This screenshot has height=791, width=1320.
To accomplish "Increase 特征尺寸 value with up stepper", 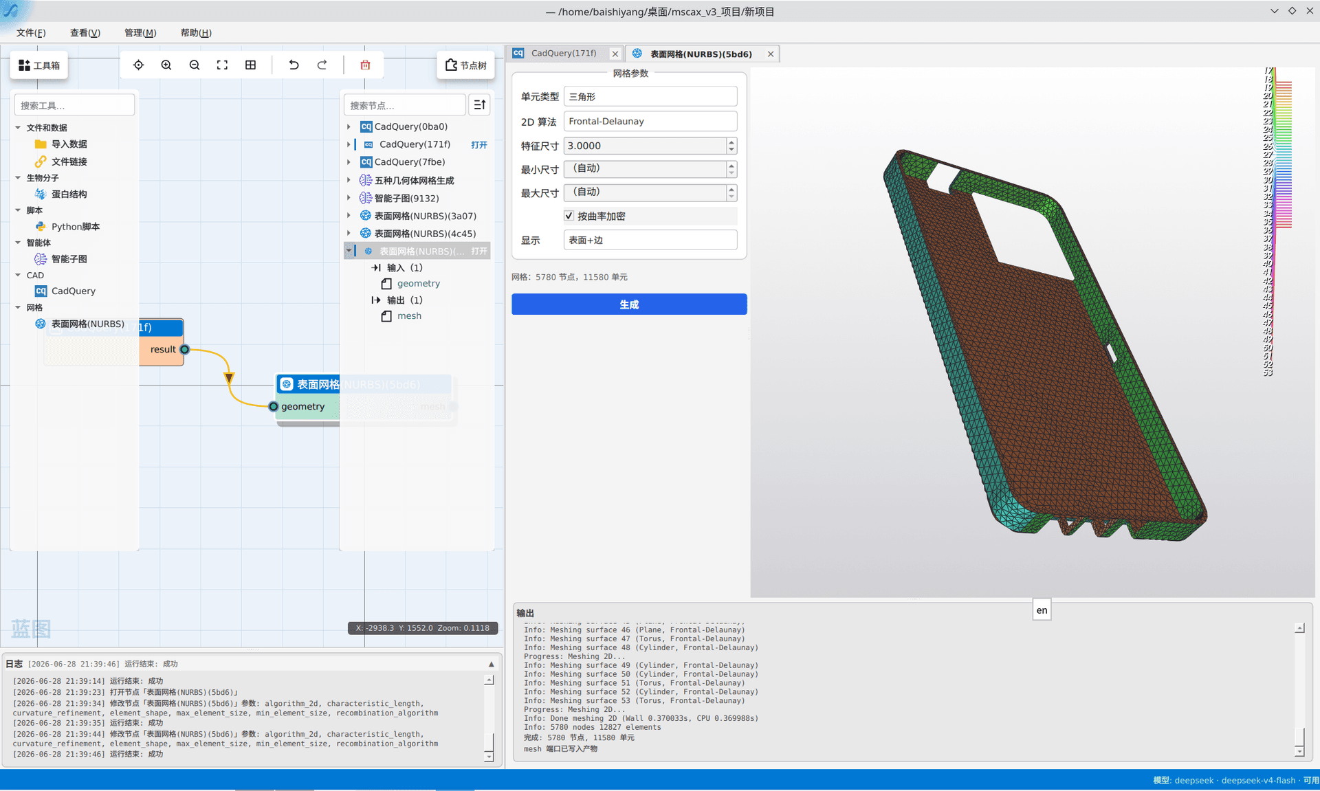I will coord(731,142).
